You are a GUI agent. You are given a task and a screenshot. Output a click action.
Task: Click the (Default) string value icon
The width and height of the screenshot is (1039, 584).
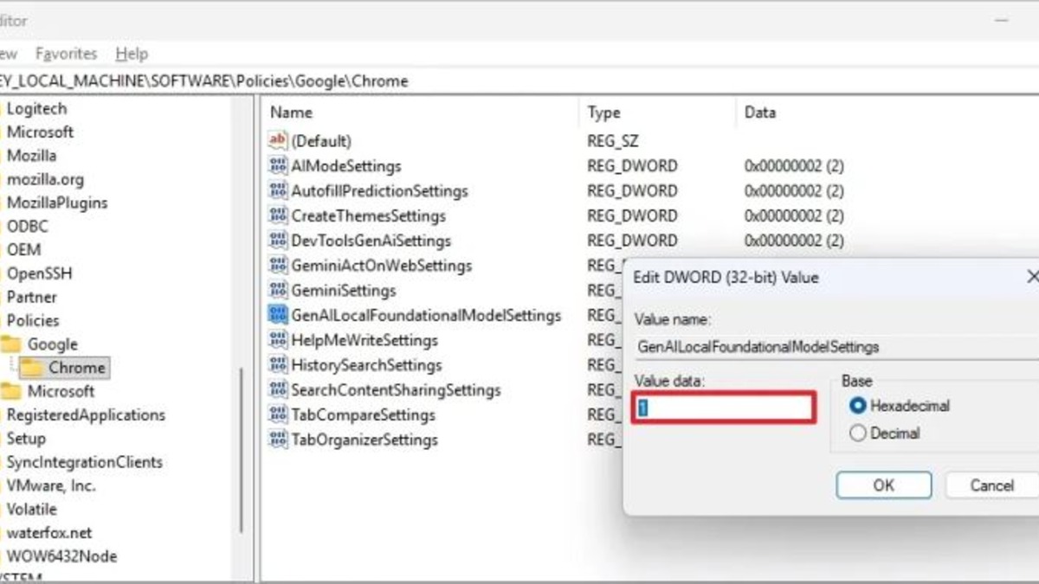tap(277, 140)
